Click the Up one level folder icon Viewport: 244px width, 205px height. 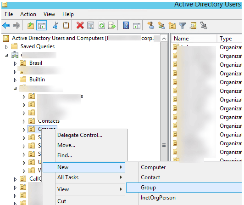pos(31,25)
